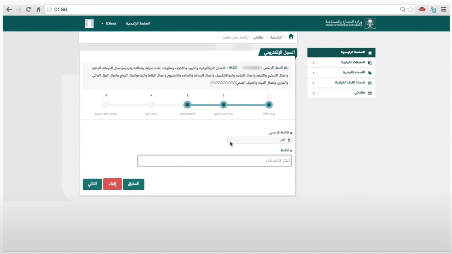Open the الرئيسية breadcrumb link
The height and width of the screenshot is (254, 452).
276,37
